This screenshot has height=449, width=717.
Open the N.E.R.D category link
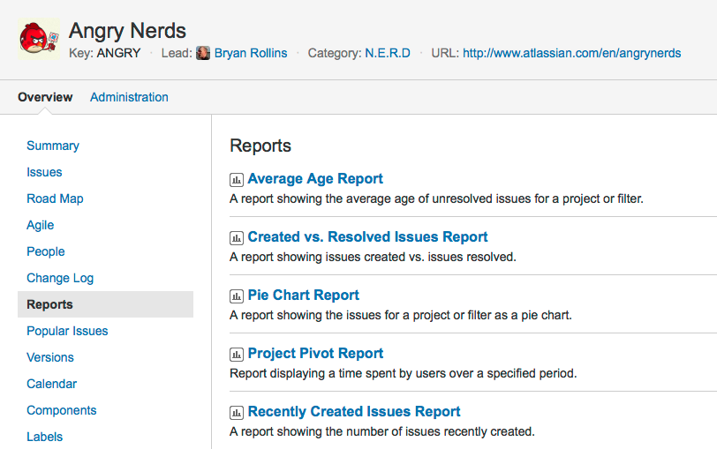click(388, 53)
